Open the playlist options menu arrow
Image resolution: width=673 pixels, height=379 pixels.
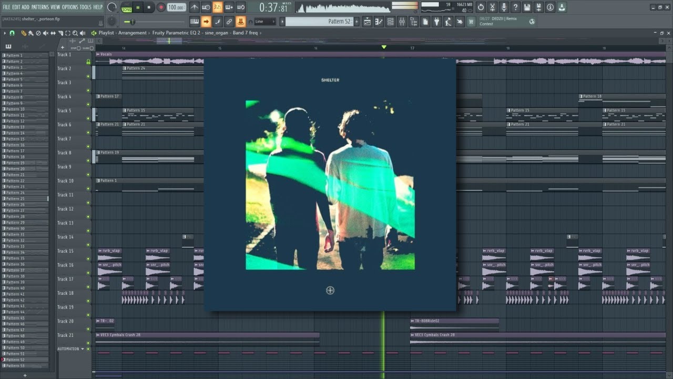(5, 33)
